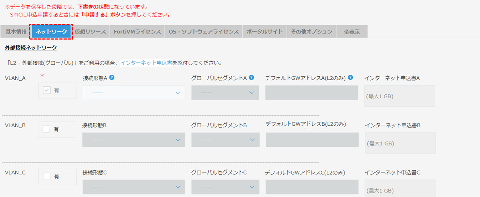Image resolution: width=480 pixels, height=197 pixels.
Task: Click the インターネット申込書A upload box
Action: (x=399, y=96)
